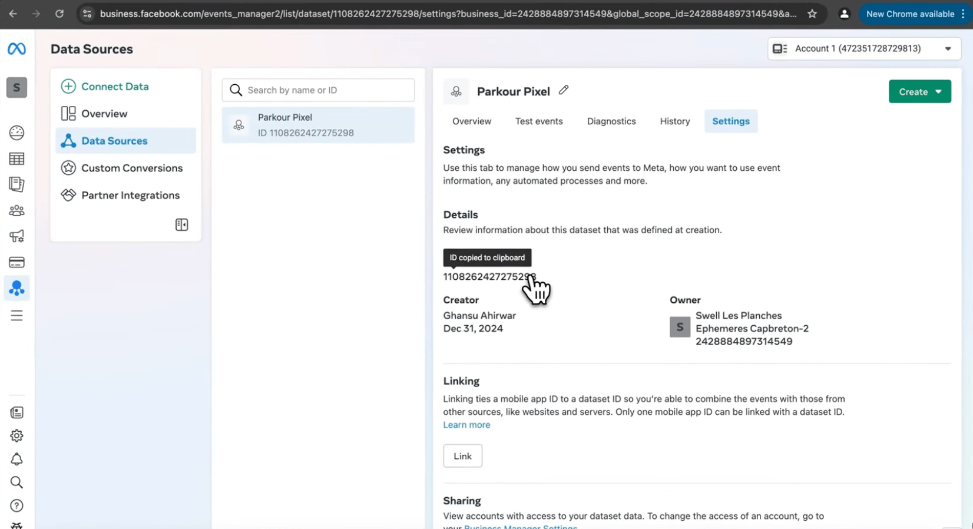This screenshot has width=973, height=529.
Task: Click the owner S avatar thumbnail
Action: pyautogui.click(x=680, y=327)
